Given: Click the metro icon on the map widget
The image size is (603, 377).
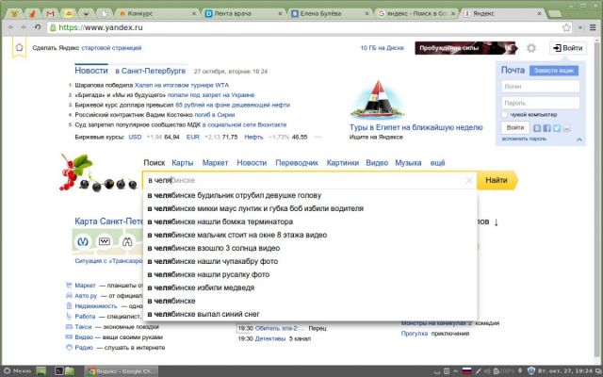Looking at the screenshot, I should pos(81,241).
